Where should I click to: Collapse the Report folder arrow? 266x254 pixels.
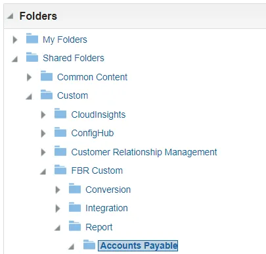[x=57, y=228]
